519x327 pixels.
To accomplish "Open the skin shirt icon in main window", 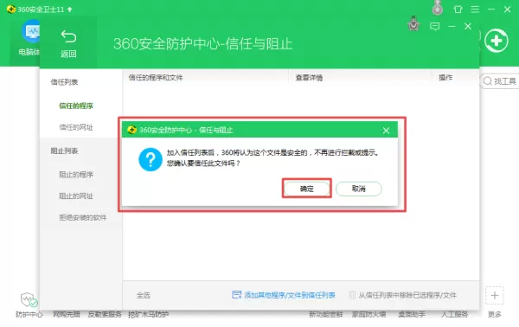I will [x=458, y=10].
